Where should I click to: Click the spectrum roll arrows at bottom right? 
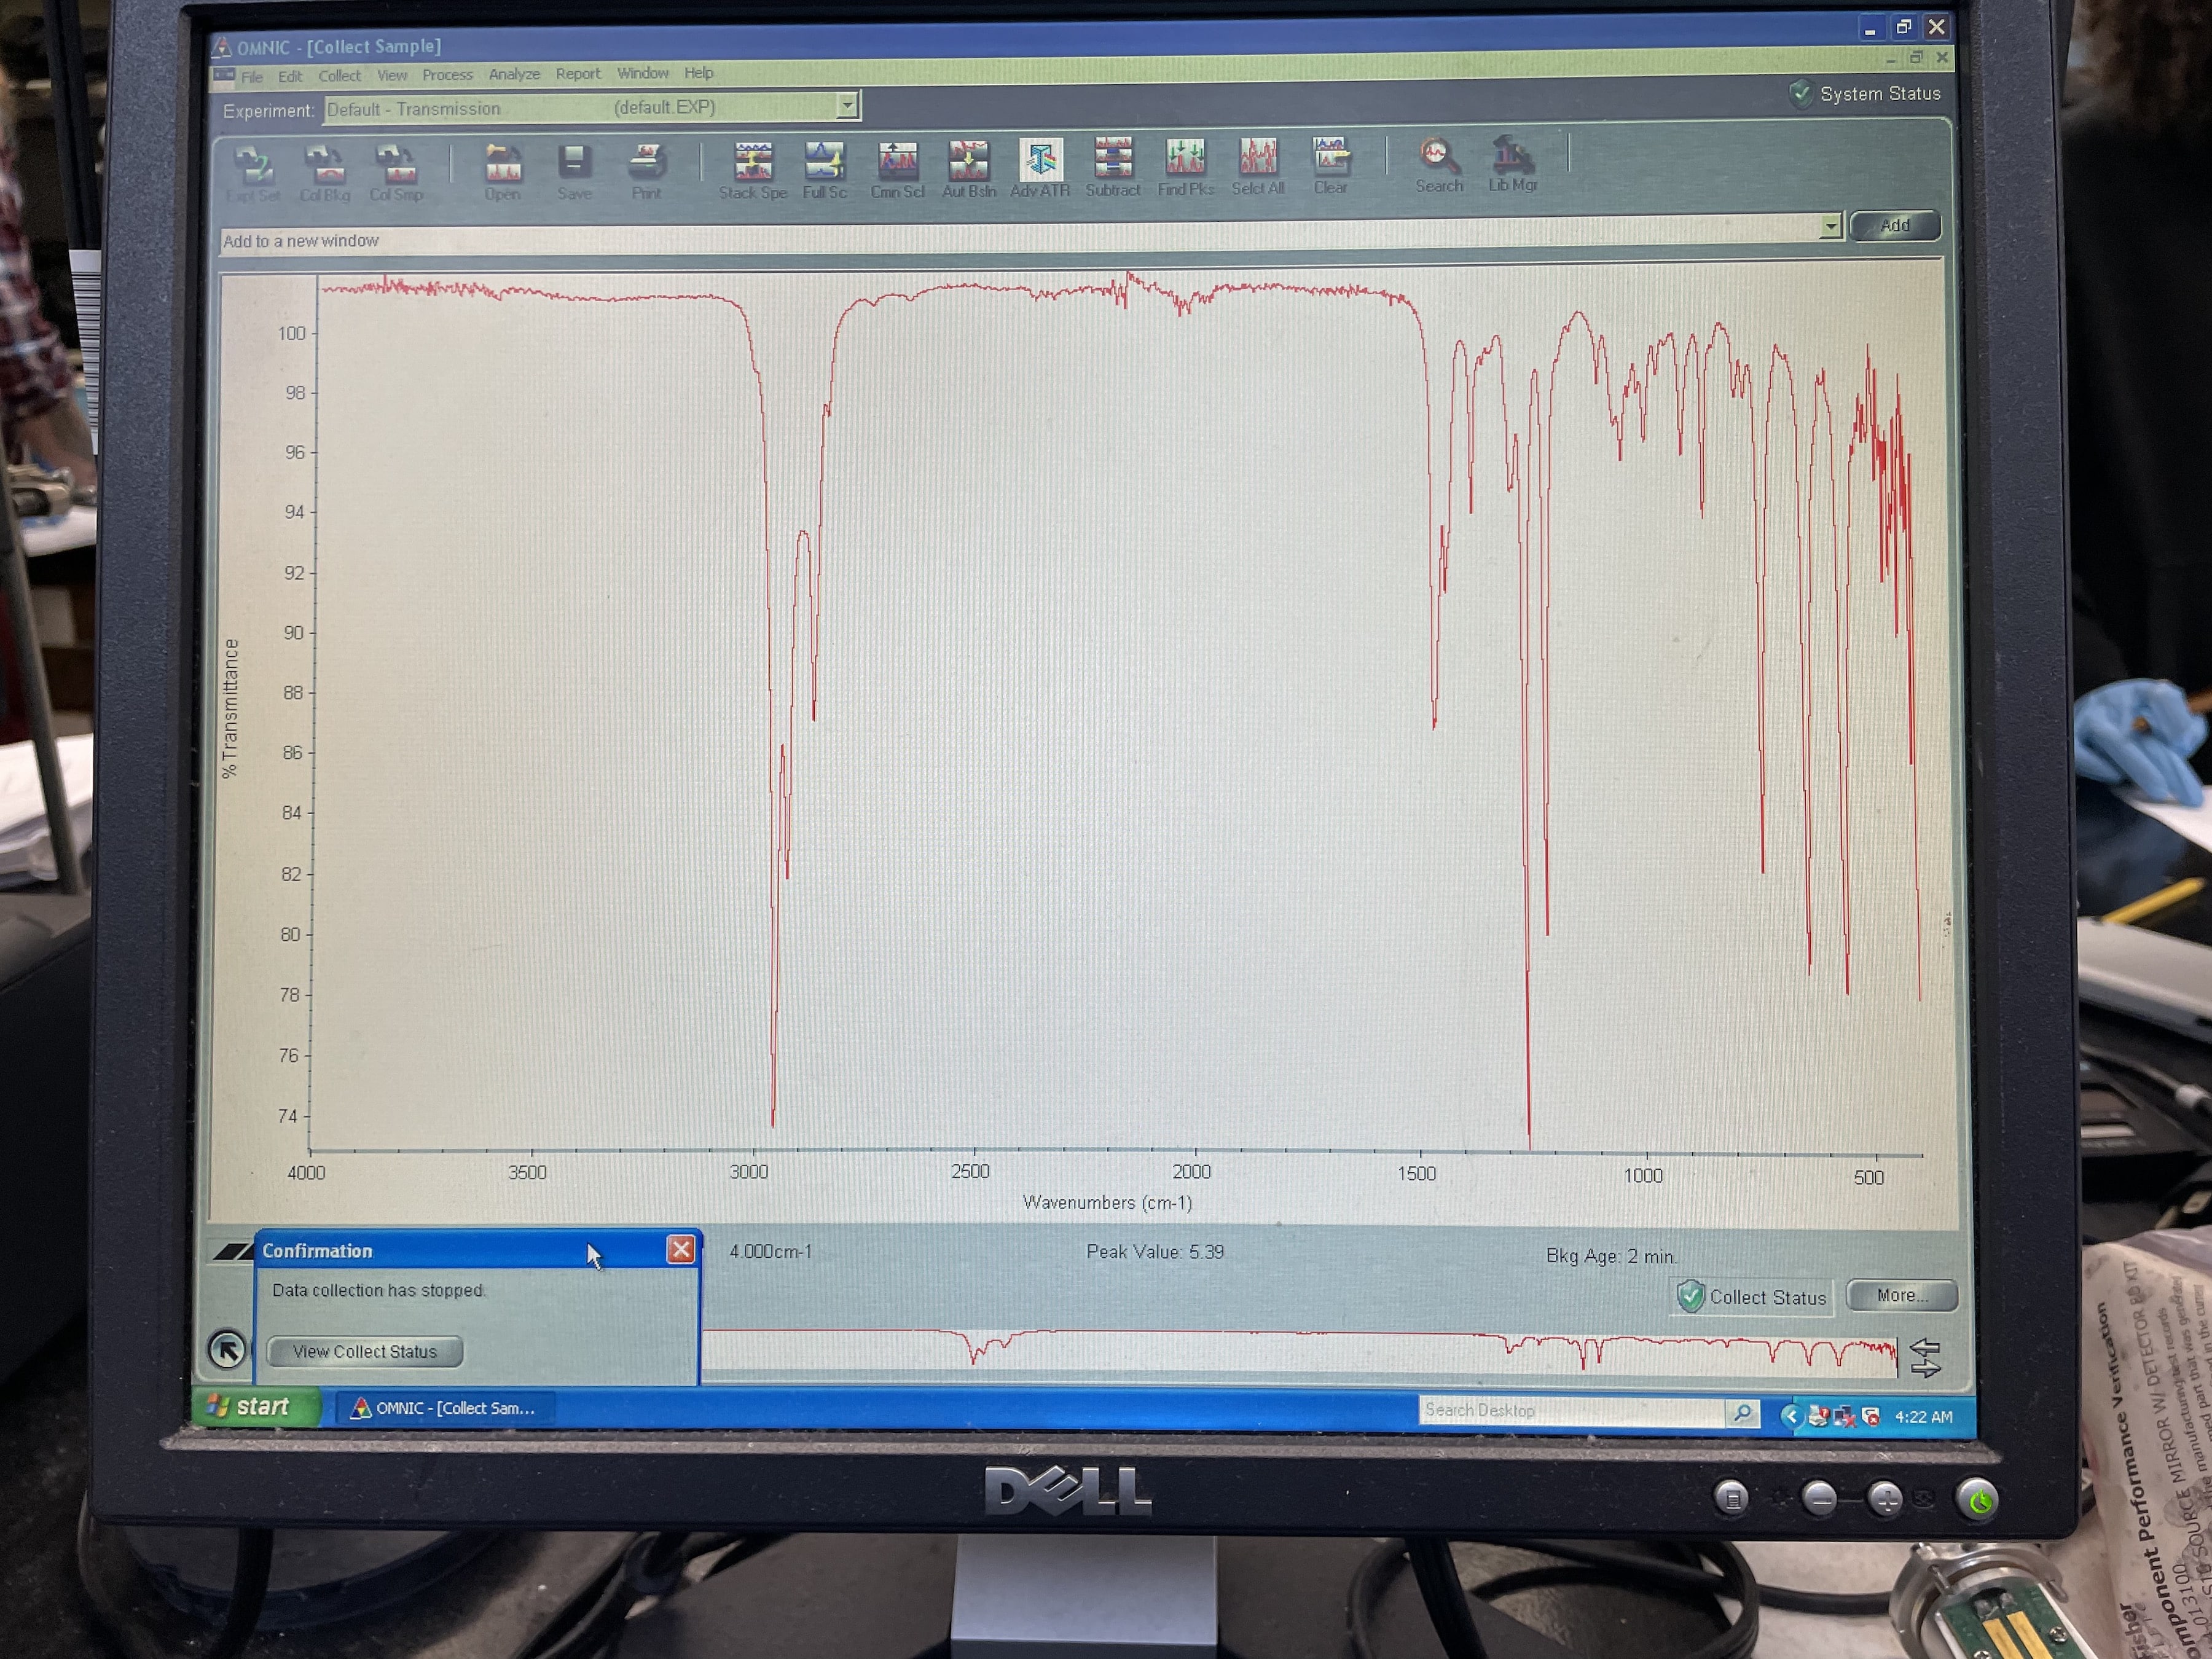point(1925,1358)
